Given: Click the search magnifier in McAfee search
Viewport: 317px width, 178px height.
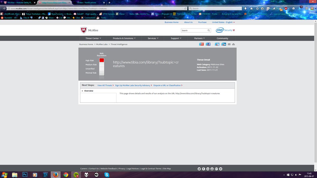Looking at the screenshot, I should (x=209, y=30).
